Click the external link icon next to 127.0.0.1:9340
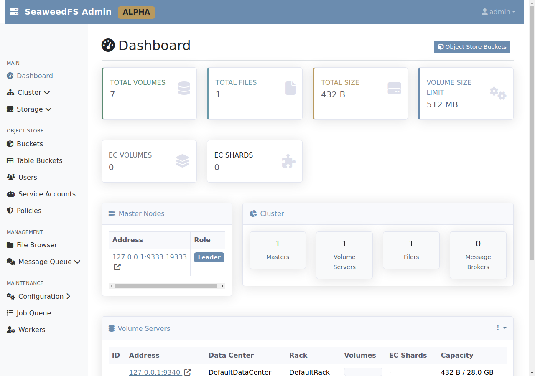This screenshot has width=535, height=376. (x=188, y=372)
